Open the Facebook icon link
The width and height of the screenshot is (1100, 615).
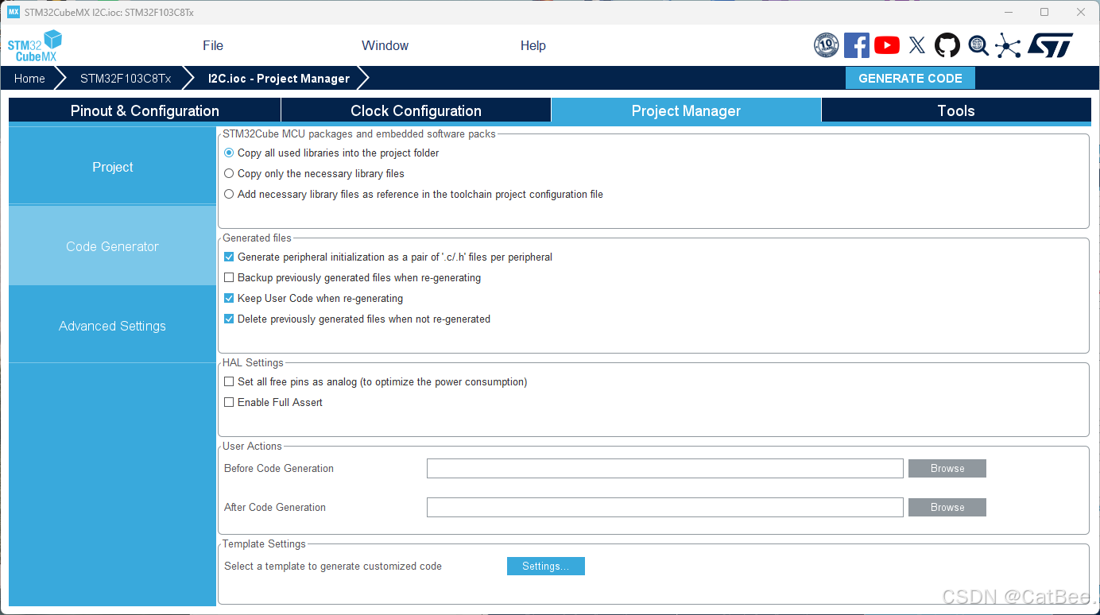856,45
